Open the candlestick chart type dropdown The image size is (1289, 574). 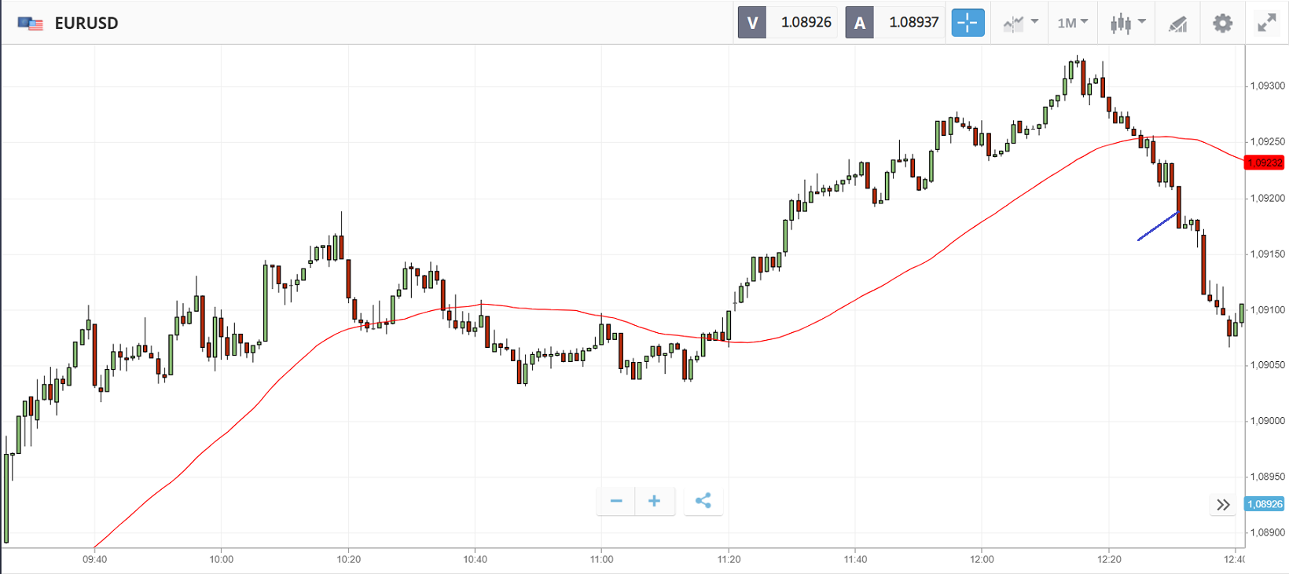1128,23
